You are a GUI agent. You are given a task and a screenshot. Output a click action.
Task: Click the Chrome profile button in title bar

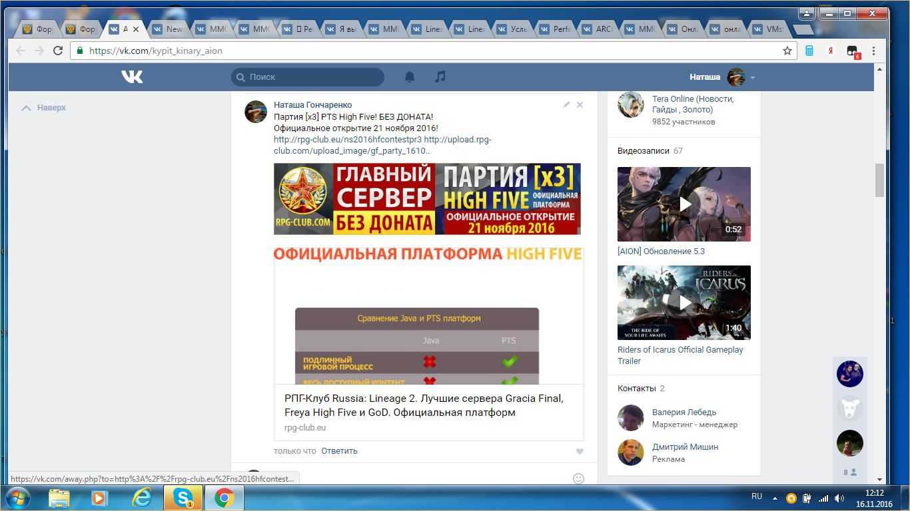[805, 13]
